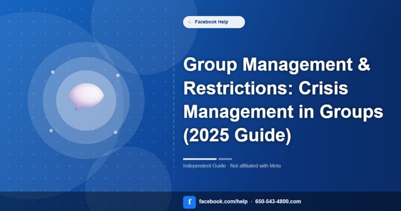Click the small chat bubble in the Facebook Help badge
This screenshot has height=211, width=401.
click(190, 22)
